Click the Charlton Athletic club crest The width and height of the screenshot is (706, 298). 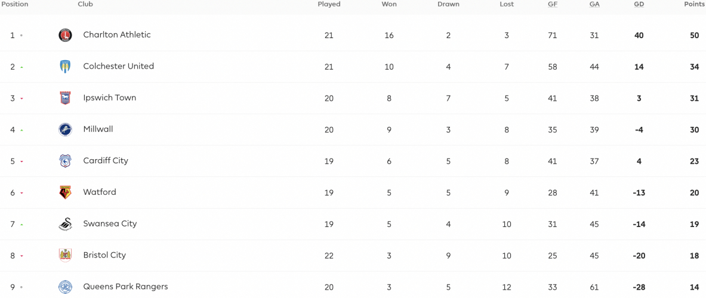[x=65, y=35]
